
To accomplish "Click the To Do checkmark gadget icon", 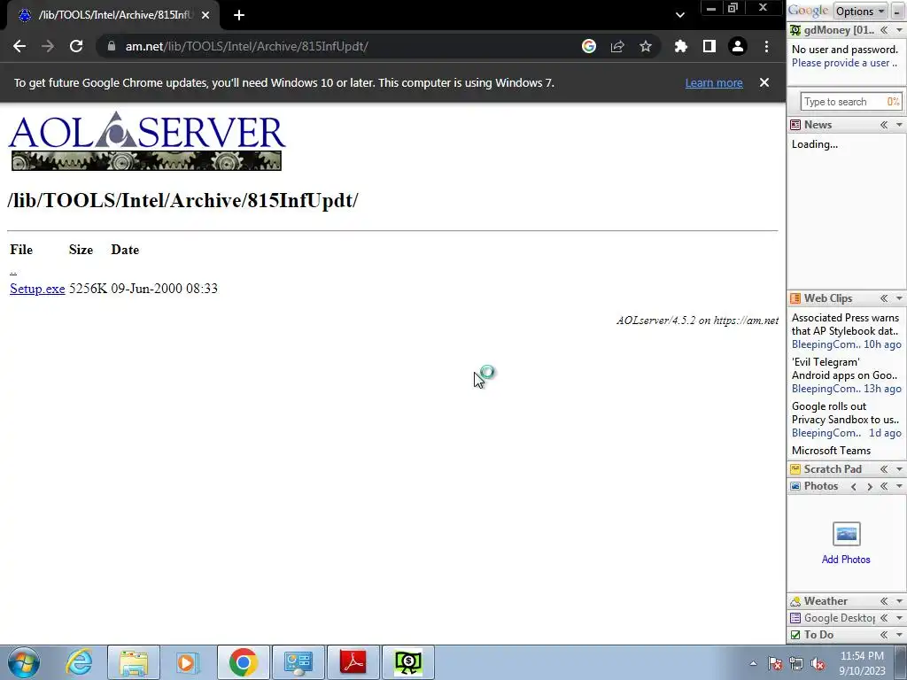I will [795, 635].
